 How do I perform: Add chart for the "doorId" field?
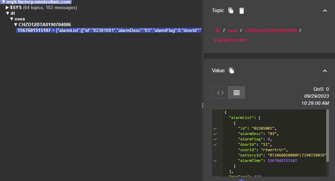[215, 144]
